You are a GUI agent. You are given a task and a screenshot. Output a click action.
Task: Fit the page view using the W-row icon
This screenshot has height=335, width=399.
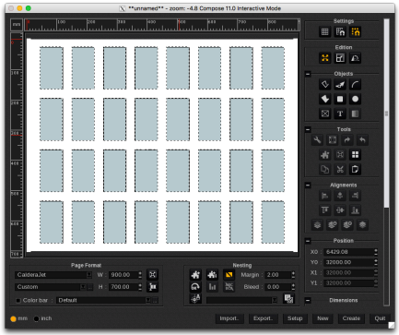pos(153,274)
